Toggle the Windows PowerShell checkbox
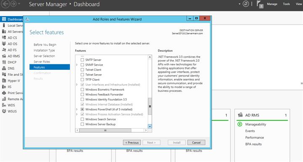The height and width of the screenshot is (162, 303). tap(82, 109)
